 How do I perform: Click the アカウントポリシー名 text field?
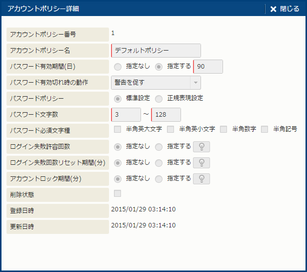[x=156, y=51]
